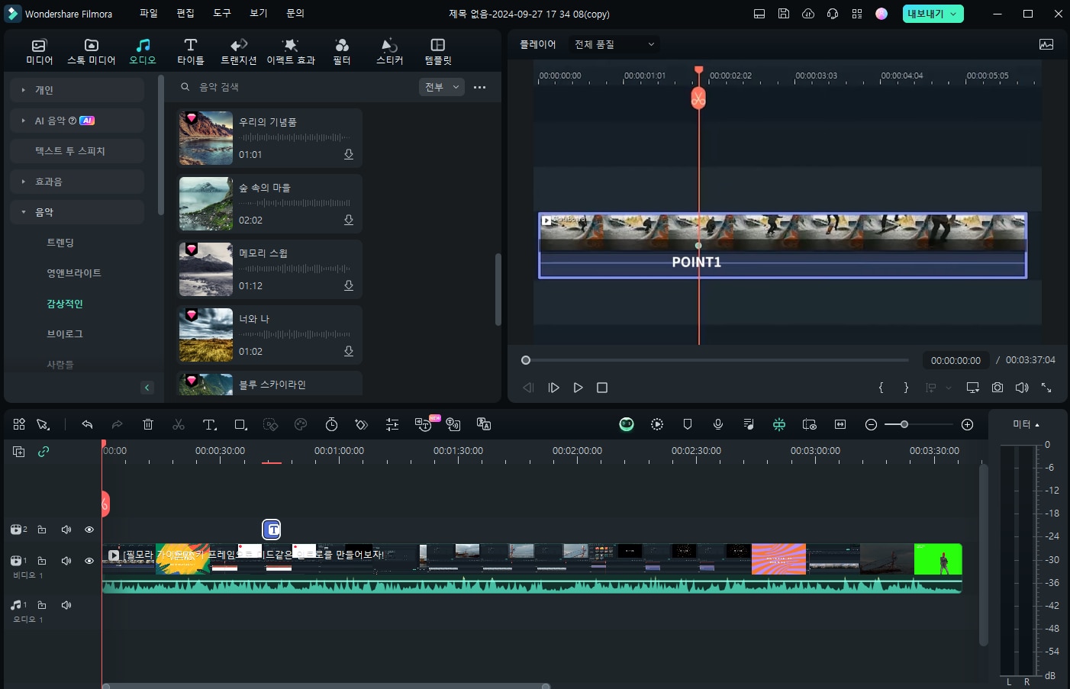Open the 보기 menu

click(x=259, y=14)
